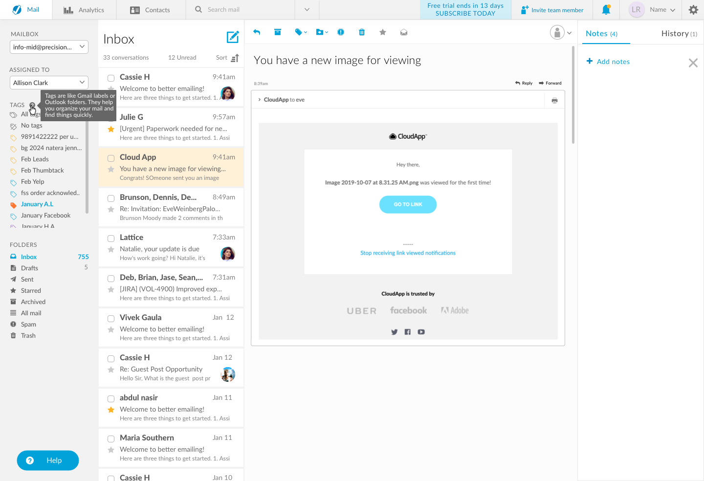Archive conversation using toolbar box icon

[x=278, y=32]
